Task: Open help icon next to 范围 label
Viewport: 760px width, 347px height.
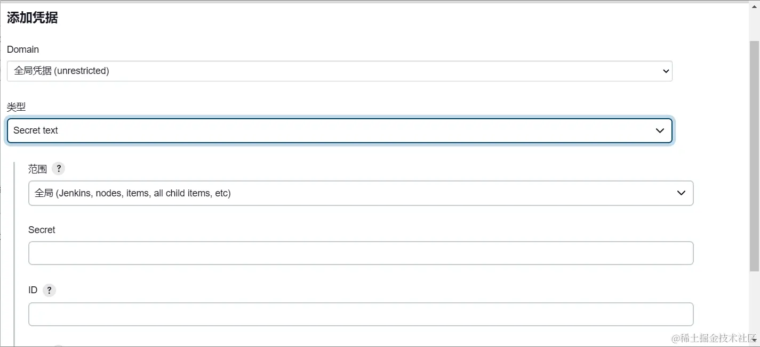Action: click(x=59, y=169)
